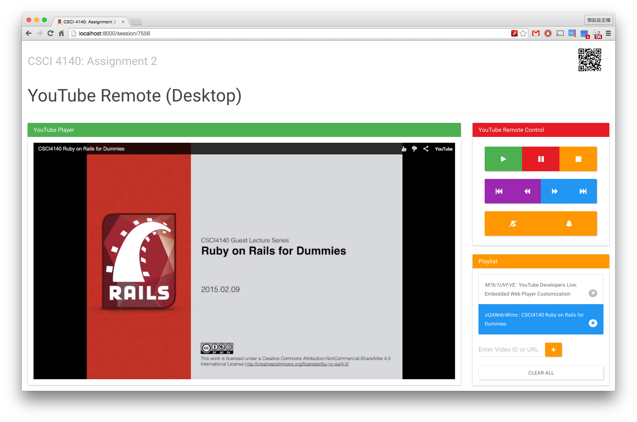This screenshot has width=637, height=422.
Task: Switch to the CSCI 4140: Assignment 2 tab
Action: (x=90, y=22)
